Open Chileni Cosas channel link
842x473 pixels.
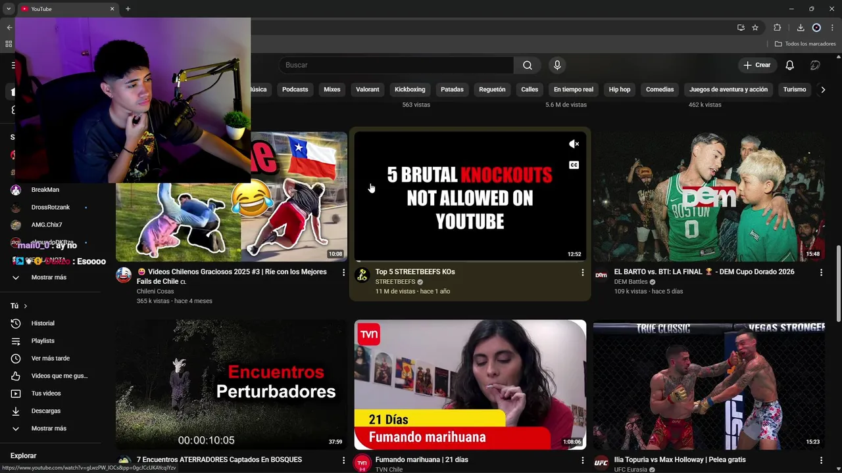pos(155,291)
